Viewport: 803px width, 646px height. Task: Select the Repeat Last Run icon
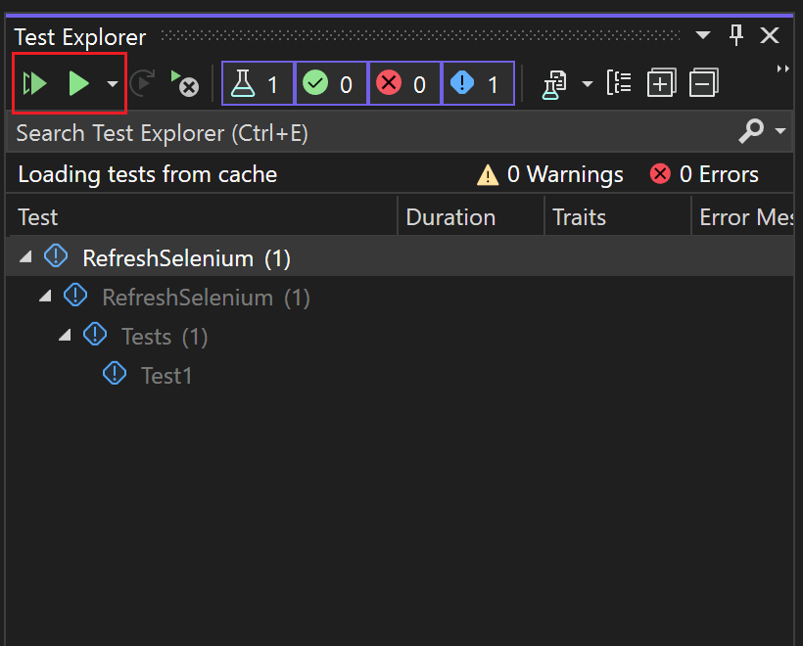point(143,83)
